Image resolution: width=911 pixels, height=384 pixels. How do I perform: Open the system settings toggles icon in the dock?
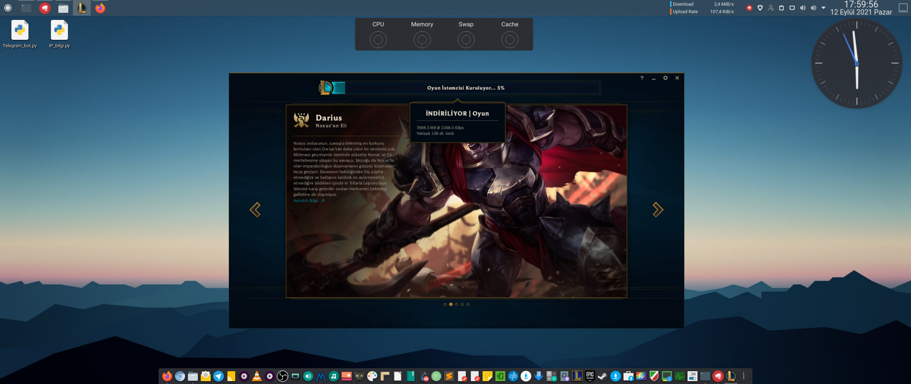click(692, 376)
